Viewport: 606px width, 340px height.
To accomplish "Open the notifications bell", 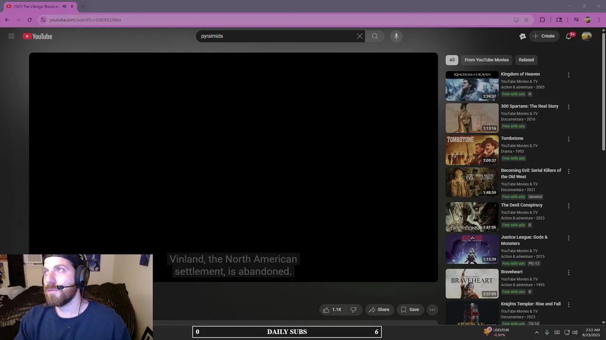I will tap(569, 36).
